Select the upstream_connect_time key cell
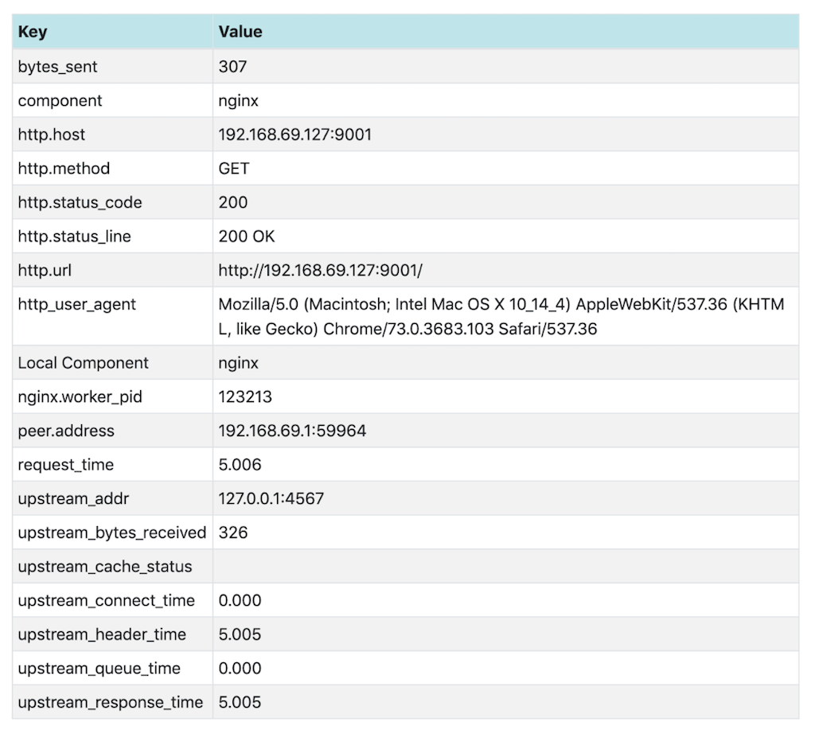Image resolution: width=815 pixels, height=730 pixels. (106, 600)
